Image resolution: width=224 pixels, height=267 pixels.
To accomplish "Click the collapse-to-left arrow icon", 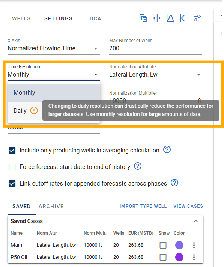I will (184, 18).
